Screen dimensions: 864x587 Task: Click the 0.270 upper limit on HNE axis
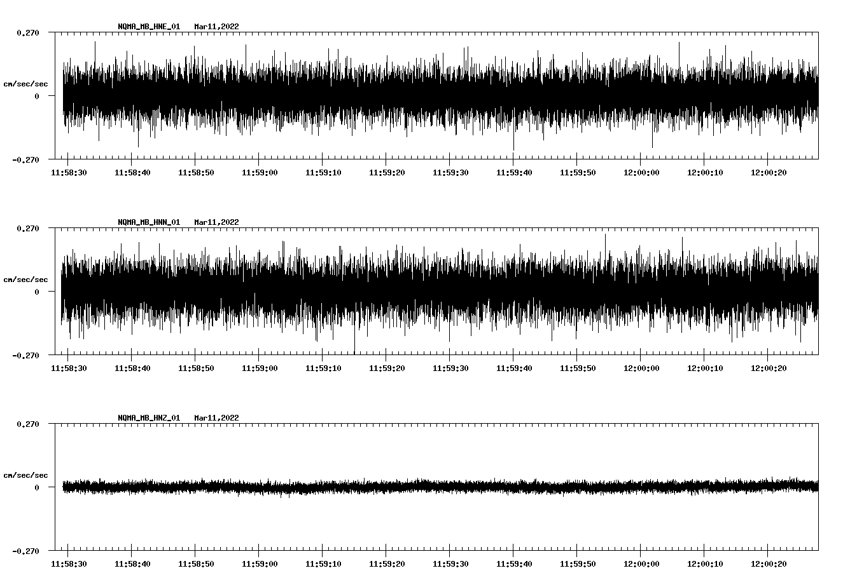(28, 32)
